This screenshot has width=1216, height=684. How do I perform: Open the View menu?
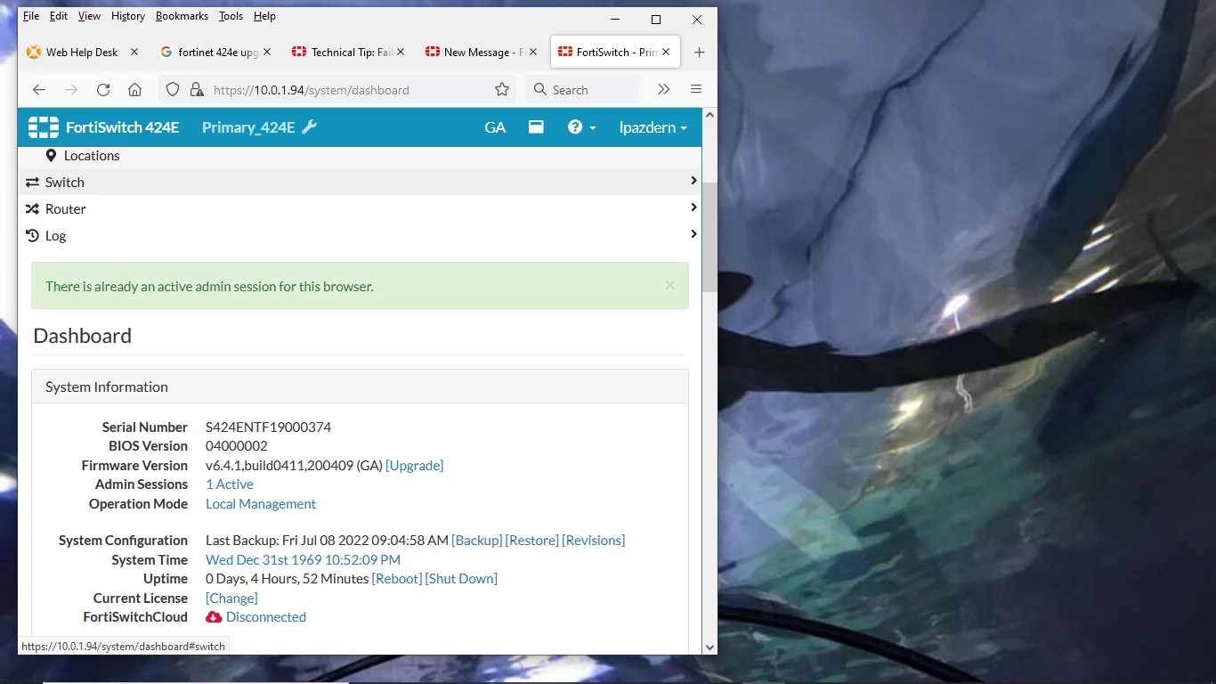tap(89, 16)
